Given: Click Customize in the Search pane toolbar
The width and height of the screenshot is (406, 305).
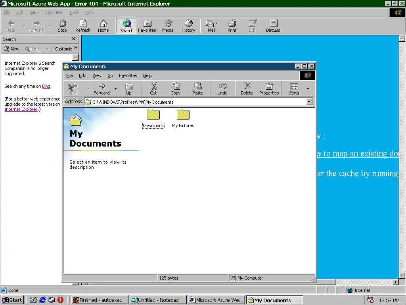Looking at the screenshot, I should (63, 49).
